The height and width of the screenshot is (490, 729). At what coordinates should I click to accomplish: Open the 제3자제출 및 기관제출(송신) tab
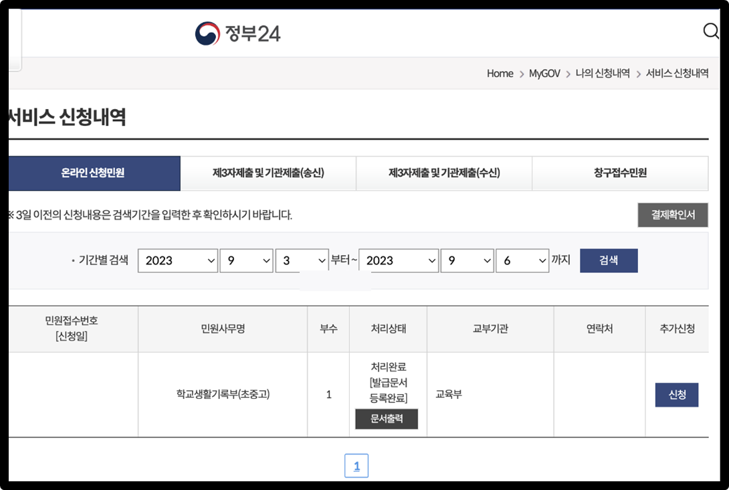tap(268, 173)
